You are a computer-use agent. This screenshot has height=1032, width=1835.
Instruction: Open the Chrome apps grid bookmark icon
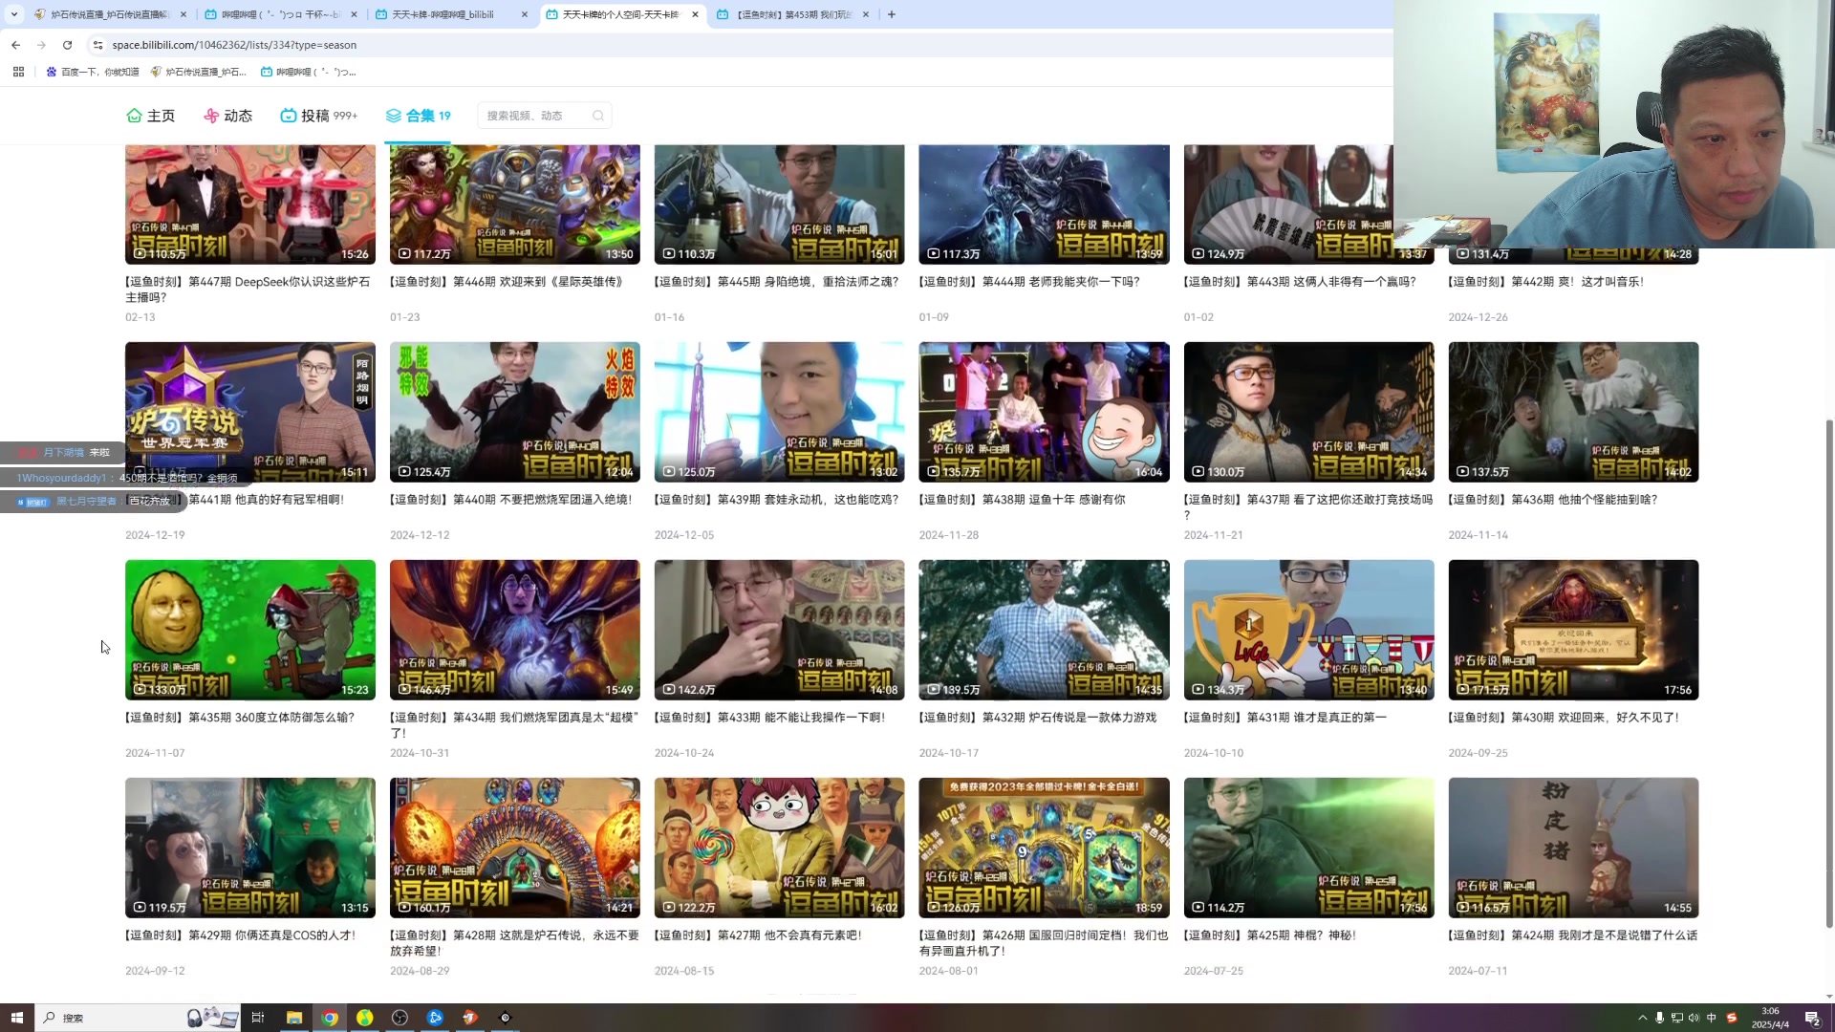coord(18,72)
